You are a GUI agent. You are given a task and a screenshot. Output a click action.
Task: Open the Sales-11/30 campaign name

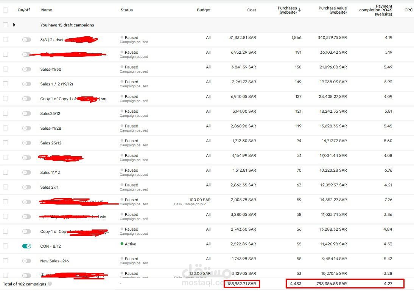51,69
